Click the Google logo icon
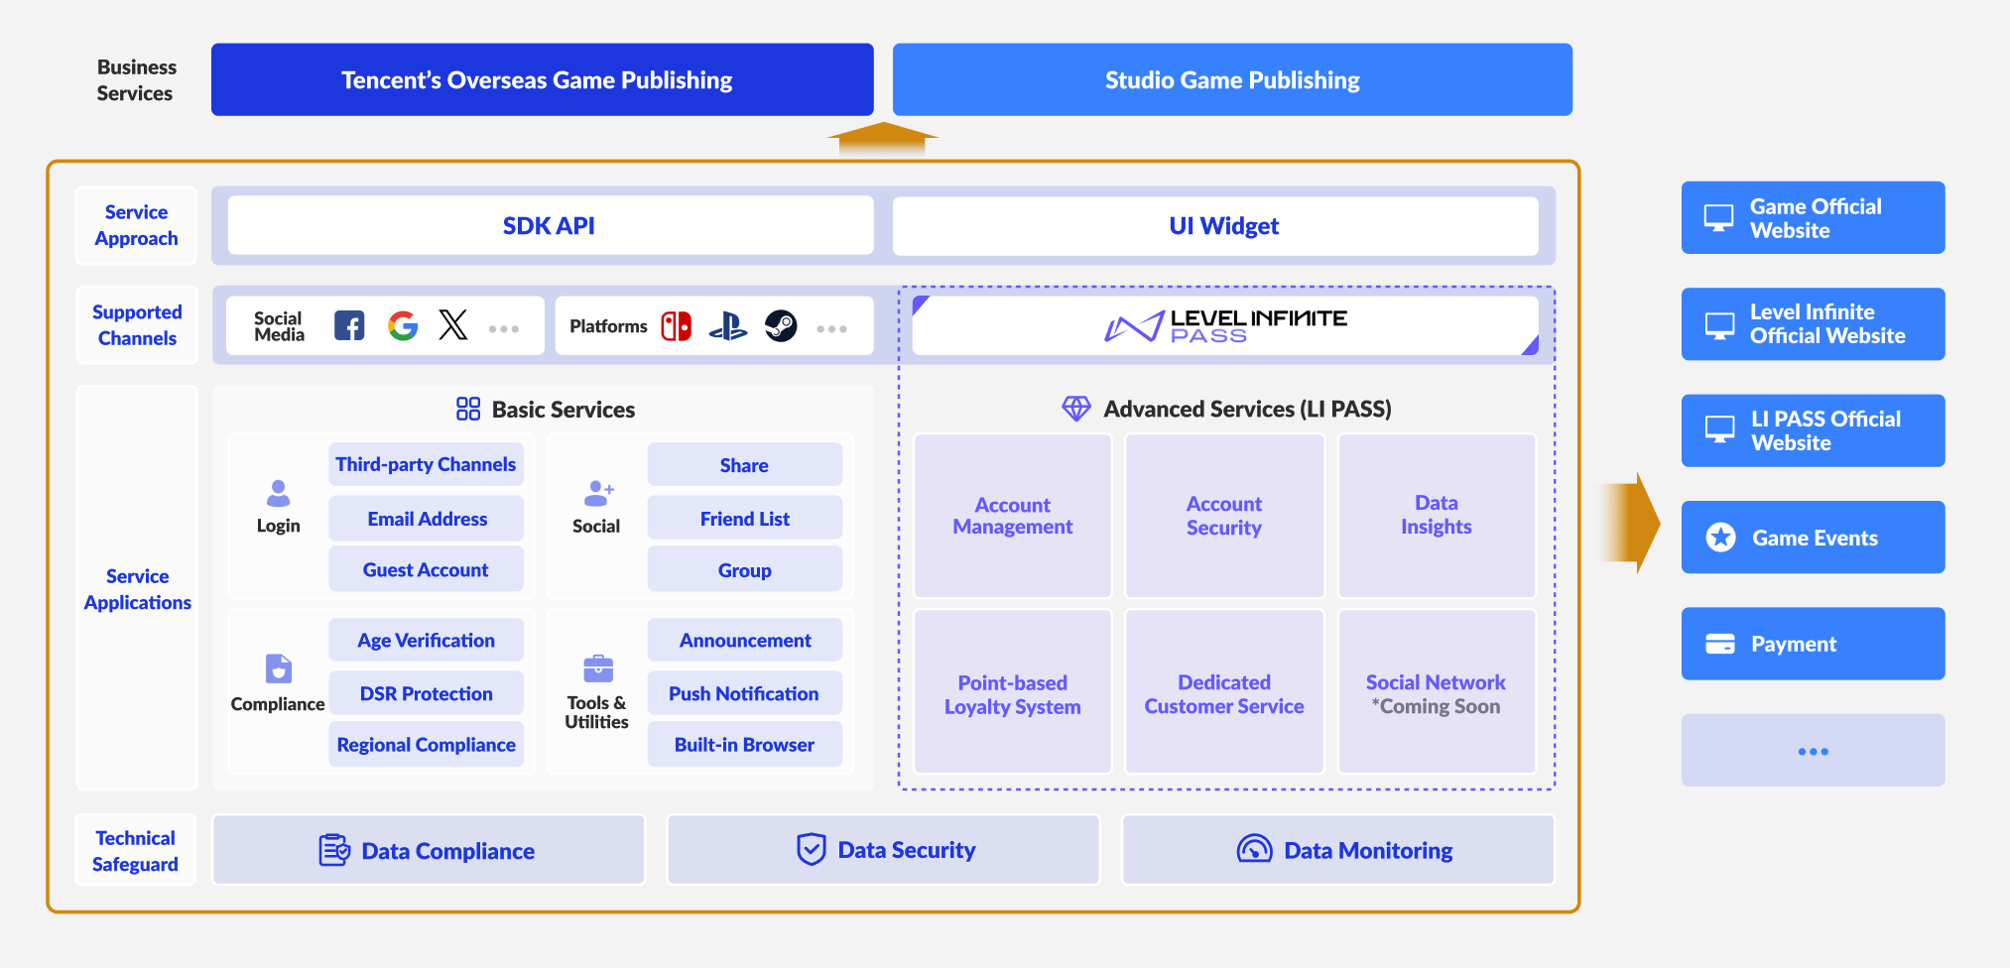The image size is (2010, 968). pos(403,325)
